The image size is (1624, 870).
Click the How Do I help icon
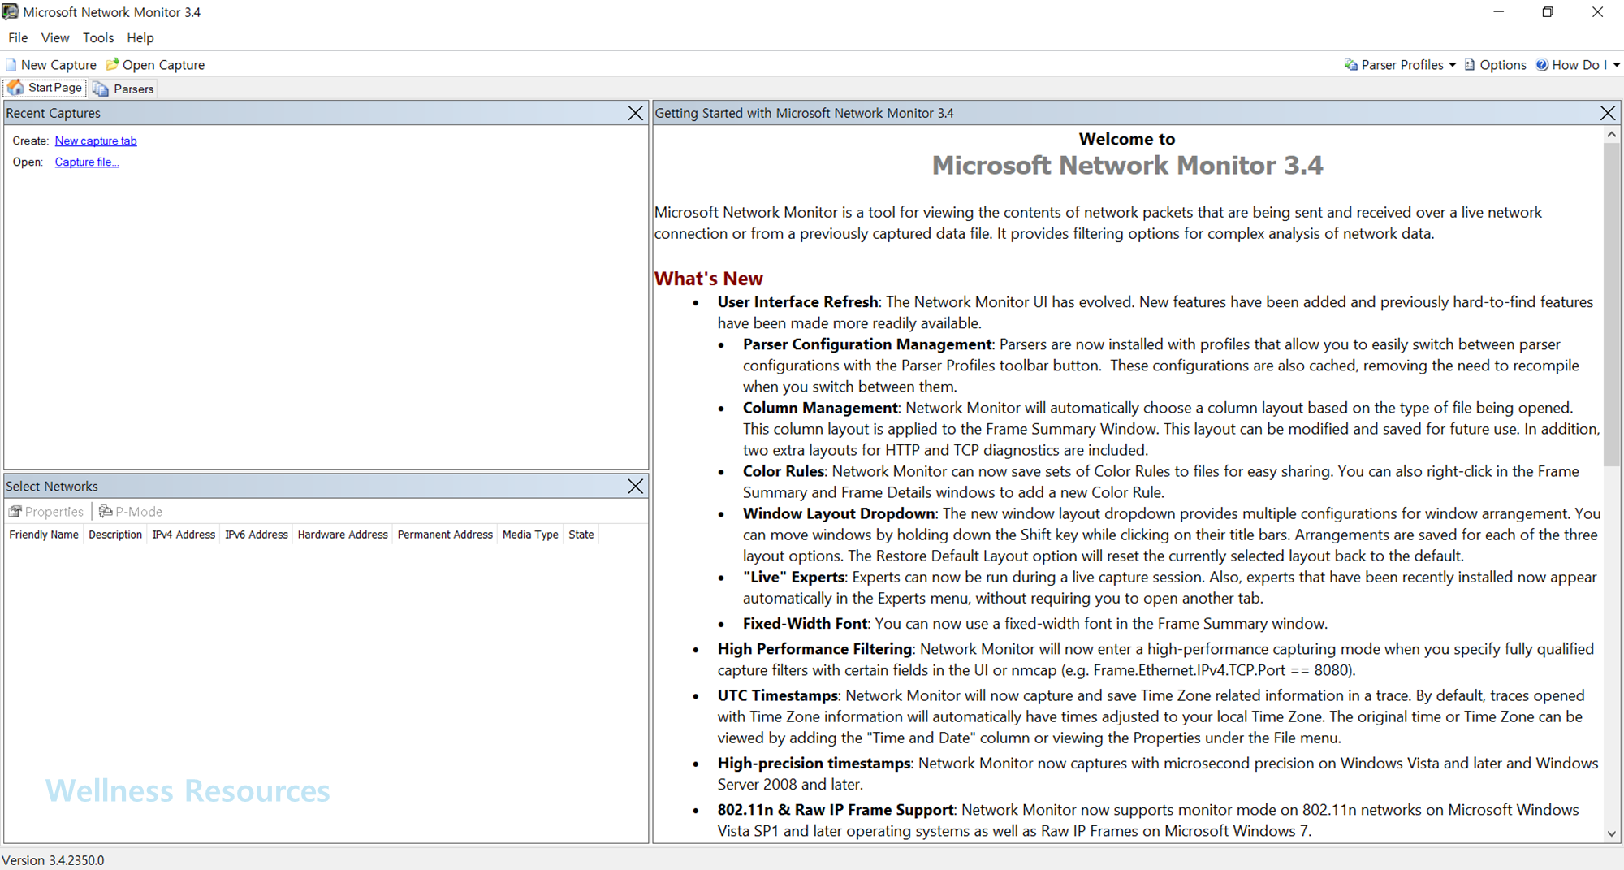coord(1542,65)
